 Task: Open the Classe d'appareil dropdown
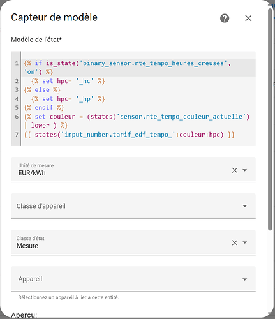(x=133, y=206)
